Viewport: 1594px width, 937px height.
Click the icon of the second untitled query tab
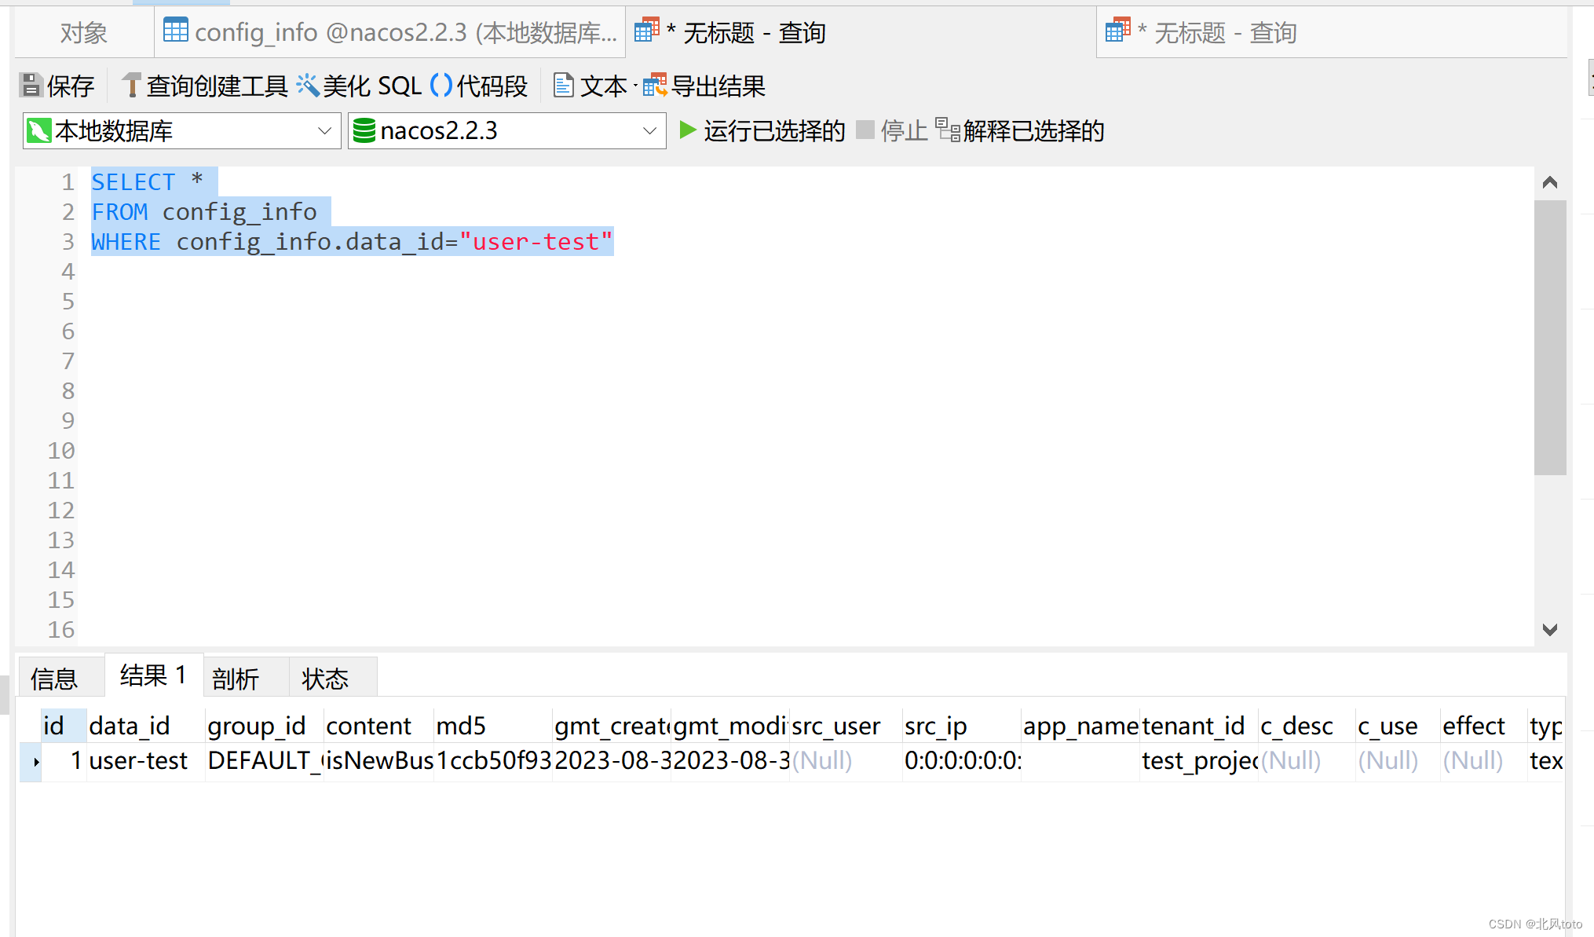coord(1118,31)
